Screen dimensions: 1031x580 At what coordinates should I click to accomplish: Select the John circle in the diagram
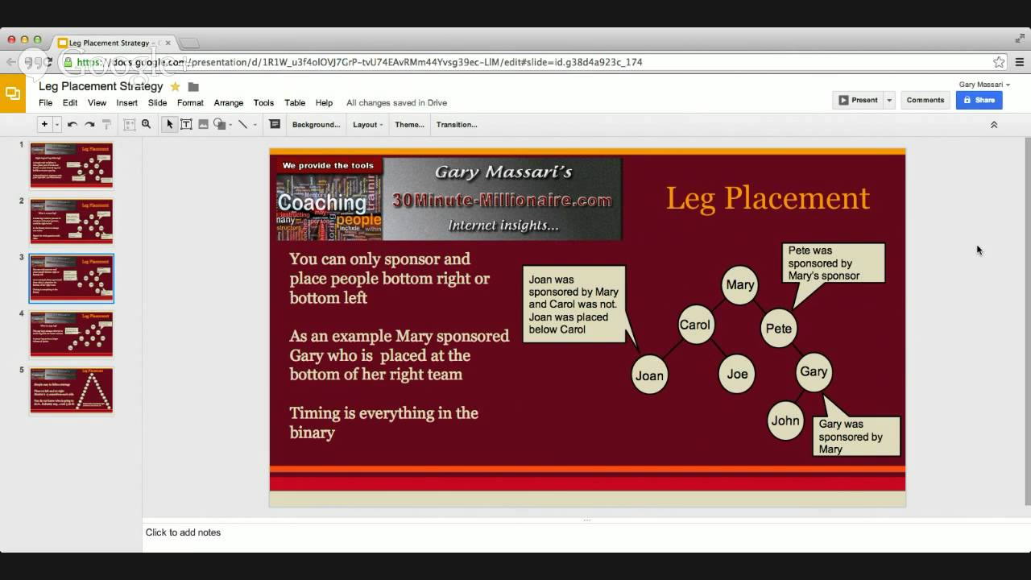[785, 420]
